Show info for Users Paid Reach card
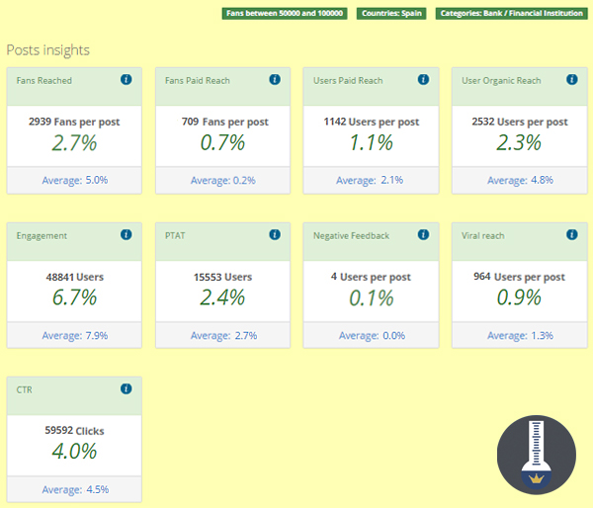This screenshot has height=508, width=593. [422, 80]
